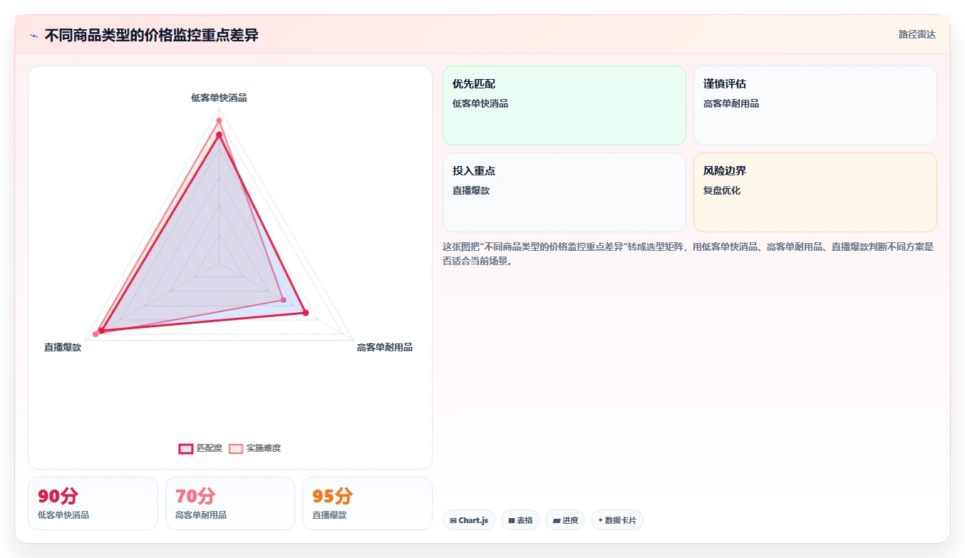
Task: Click the Chart.js tag icon
Action: pyautogui.click(x=453, y=521)
